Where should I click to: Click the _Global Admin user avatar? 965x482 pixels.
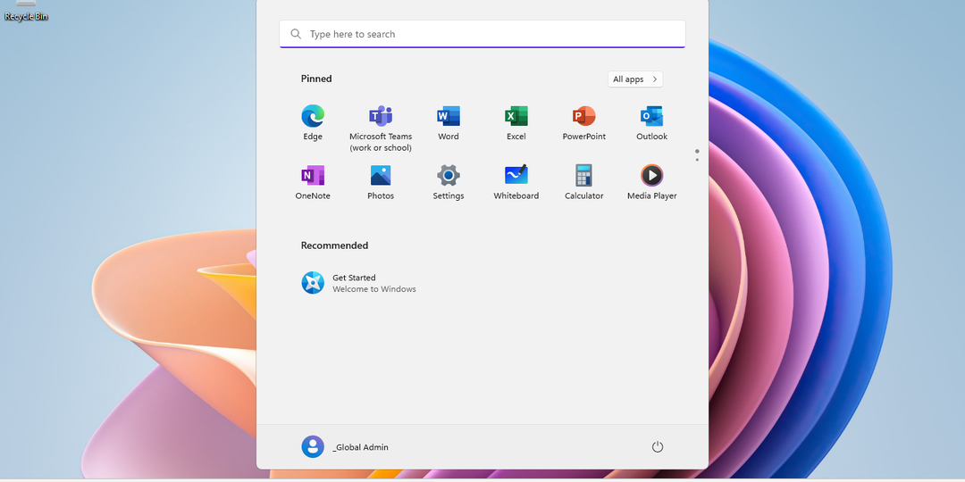[313, 447]
